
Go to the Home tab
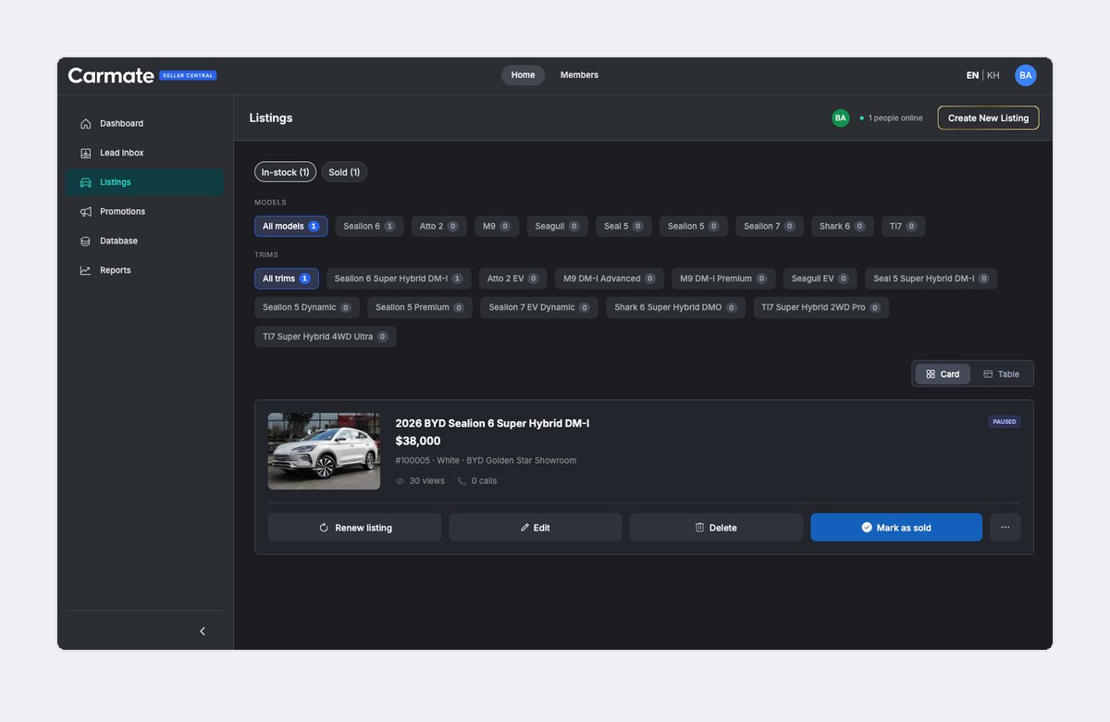pyautogui.click(x=523, y=75)
